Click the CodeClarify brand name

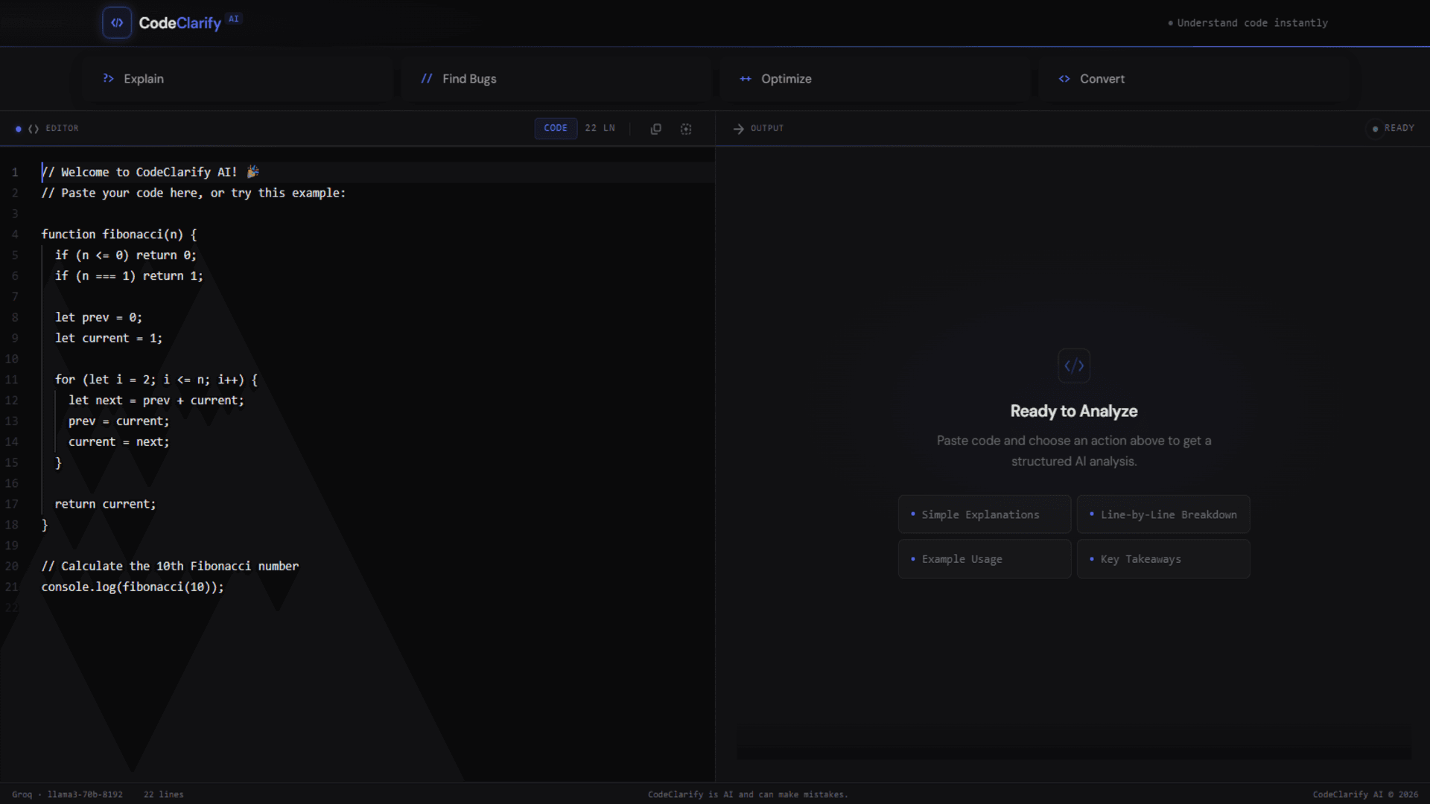(x=180, y=23)
